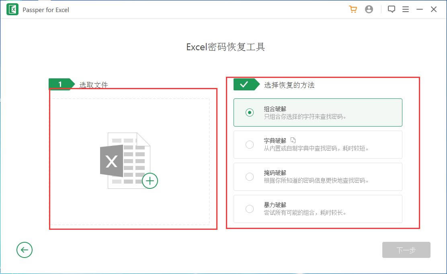
Task: Click the 组合破解 option title
Action: (x=275, y=109)
